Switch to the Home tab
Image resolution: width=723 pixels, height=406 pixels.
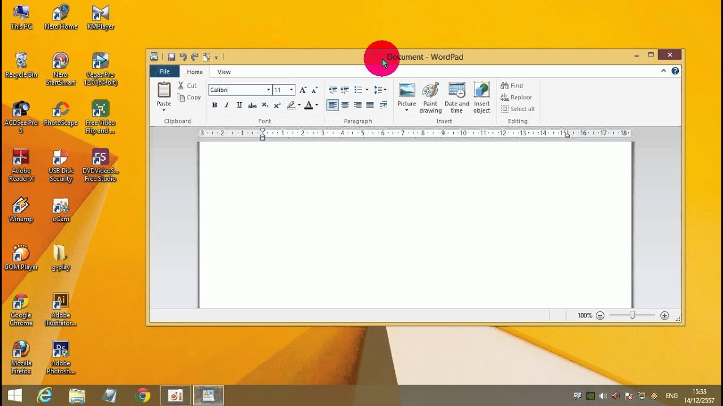pos(195,72)
